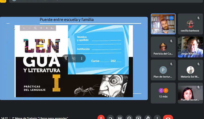This screenshot has height=119, width=204.
Task: Click the plus zoom-in icon on slide toolbar
Action: pos(24,28)
